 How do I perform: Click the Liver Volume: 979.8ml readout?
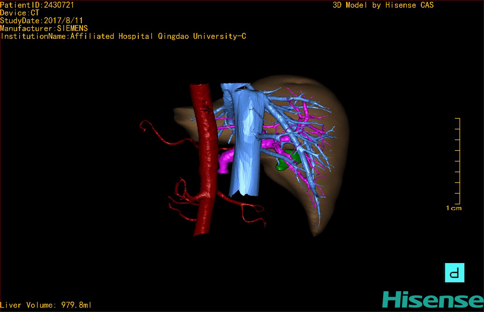(46, 305)
